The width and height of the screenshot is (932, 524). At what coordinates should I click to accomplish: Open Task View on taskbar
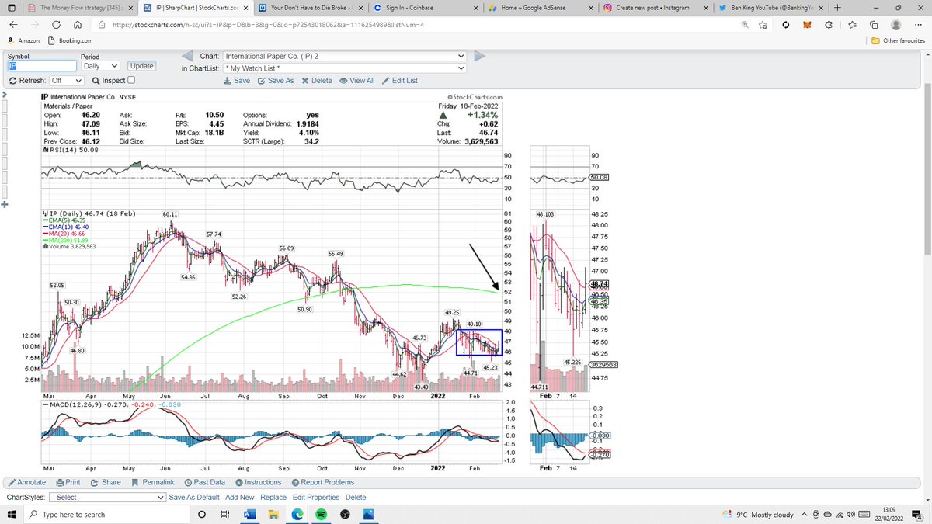coord(226,514)
